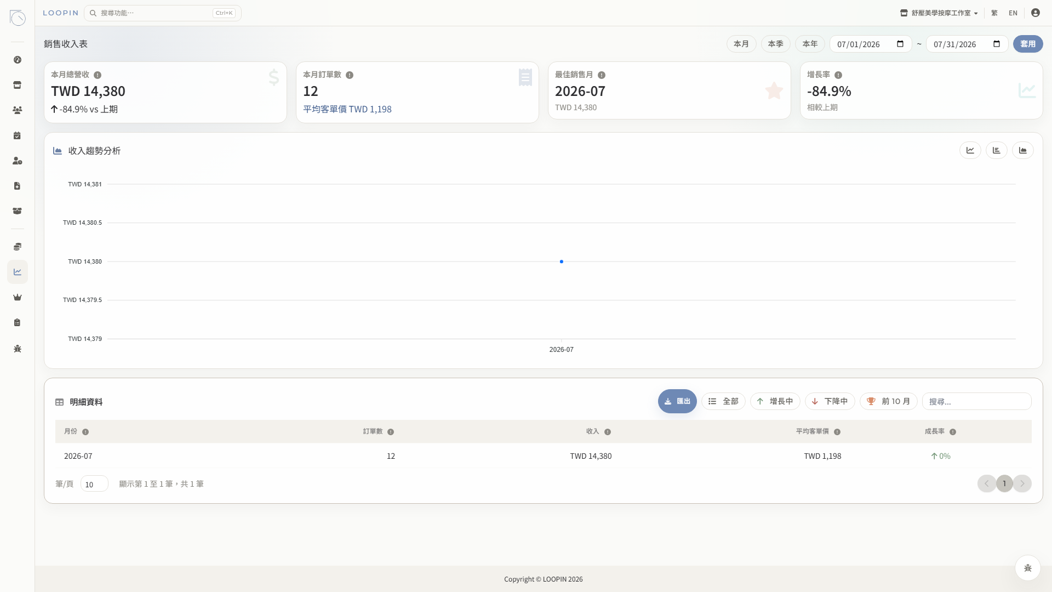Viewport: 1052px width, 592px height.
Task: Click info icon beside 本月總營收
Action: point(98,75)
